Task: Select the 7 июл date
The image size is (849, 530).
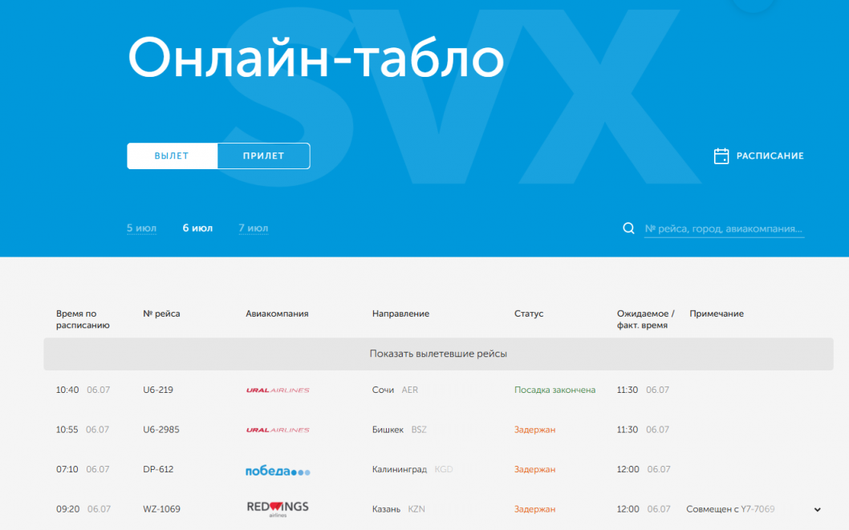Action: click(x=254, y=229)
